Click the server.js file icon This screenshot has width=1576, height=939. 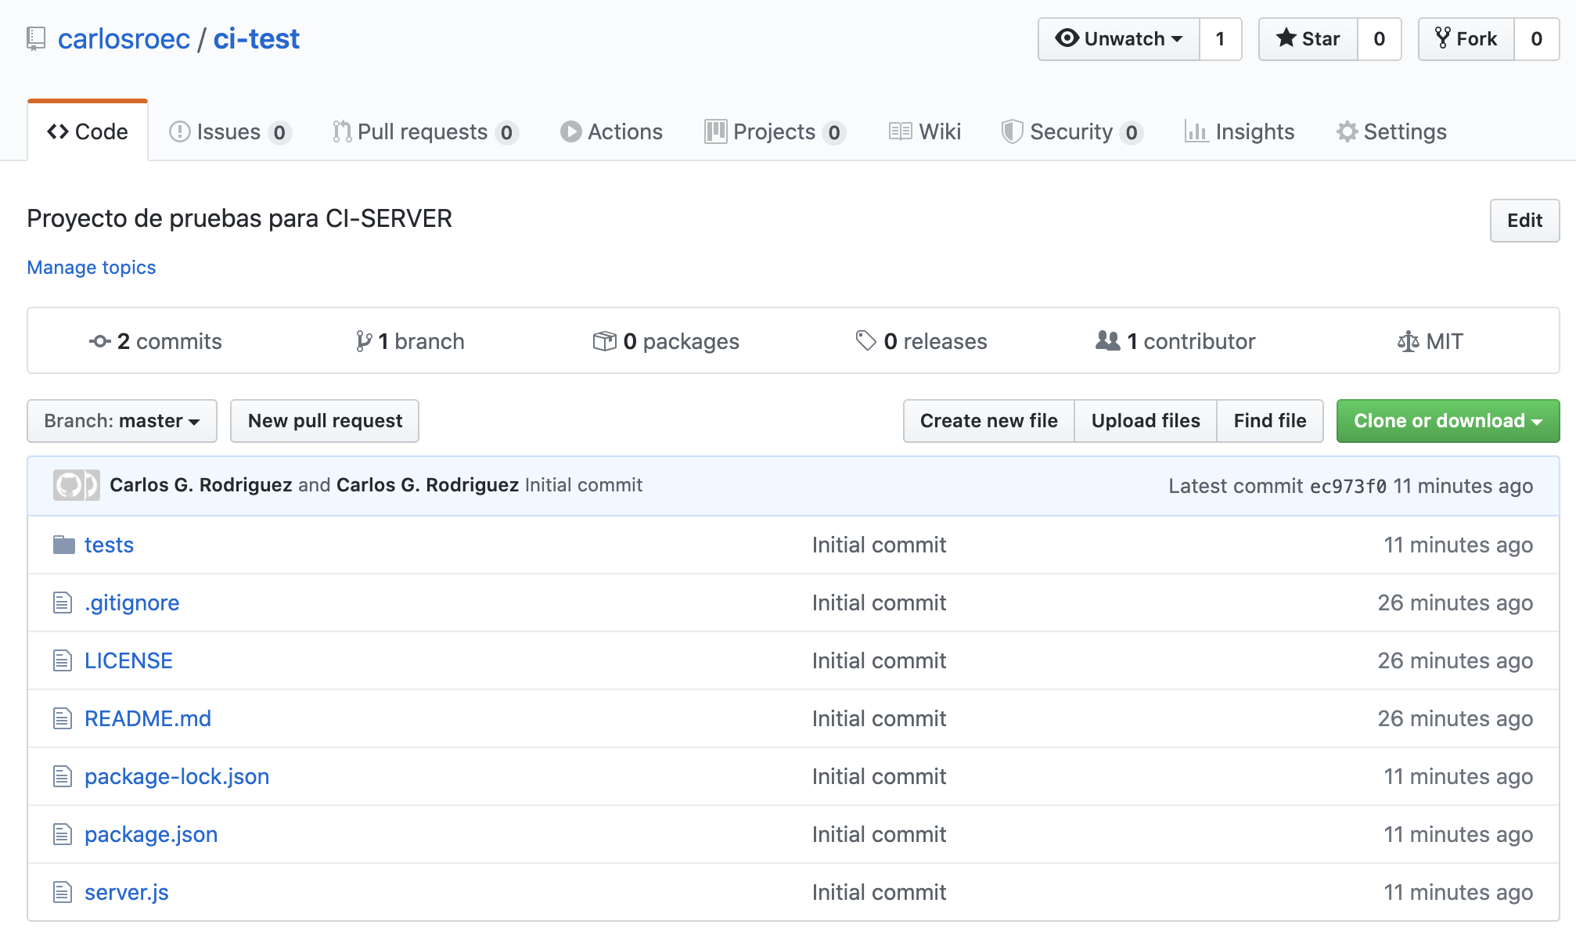pos(63,892)
